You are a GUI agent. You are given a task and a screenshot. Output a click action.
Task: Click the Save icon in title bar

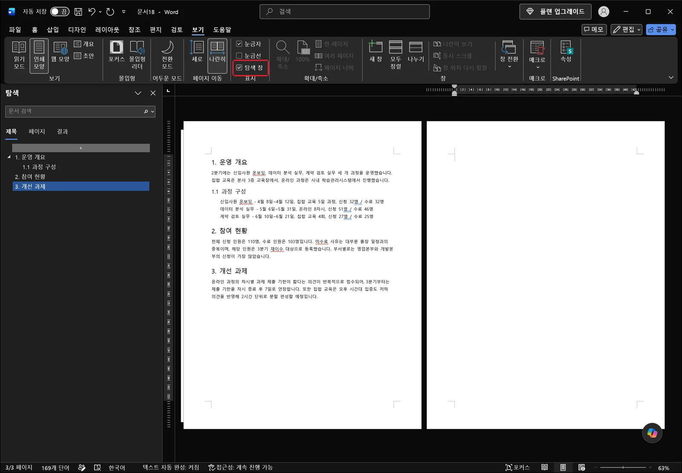[78, 12]
